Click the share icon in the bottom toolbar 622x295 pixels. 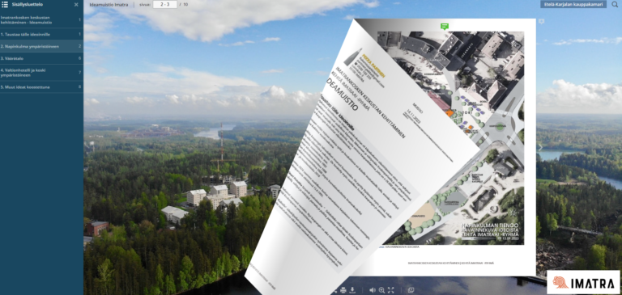(x=335, y=291)
